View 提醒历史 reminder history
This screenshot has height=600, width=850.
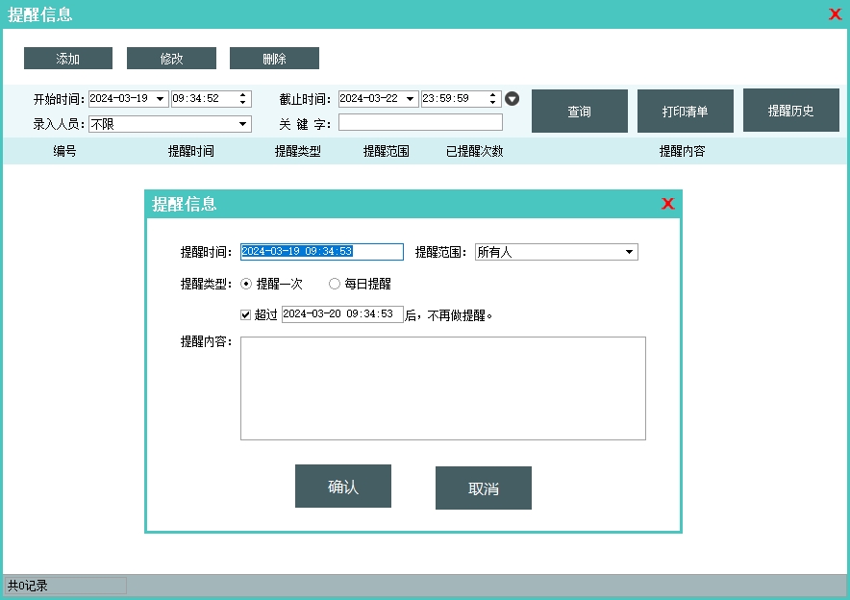click(x=790, y=111)
